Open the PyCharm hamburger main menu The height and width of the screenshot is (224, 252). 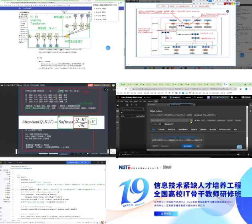[5, 163]
